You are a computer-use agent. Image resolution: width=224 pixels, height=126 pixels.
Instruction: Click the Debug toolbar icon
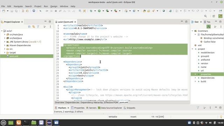click(x=91, y=11)
